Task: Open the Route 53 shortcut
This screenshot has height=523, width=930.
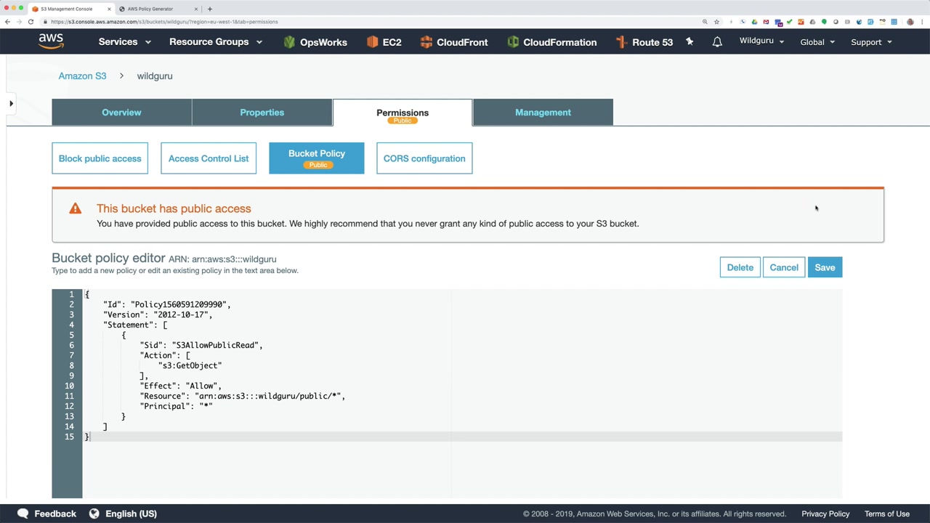Action: [644, 42]
